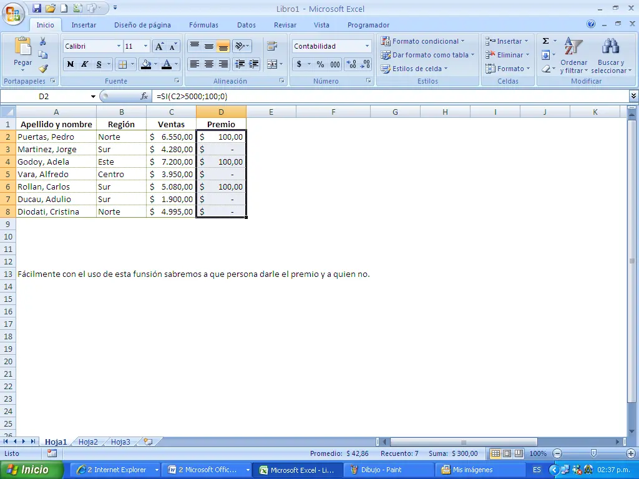Open Dar formato como tabla menu
Viewport: 639px width, 479px height.
click(427, 55)
